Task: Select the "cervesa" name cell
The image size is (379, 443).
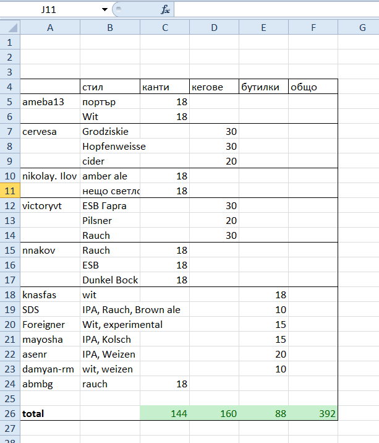Action: click(x=50, y=131)
